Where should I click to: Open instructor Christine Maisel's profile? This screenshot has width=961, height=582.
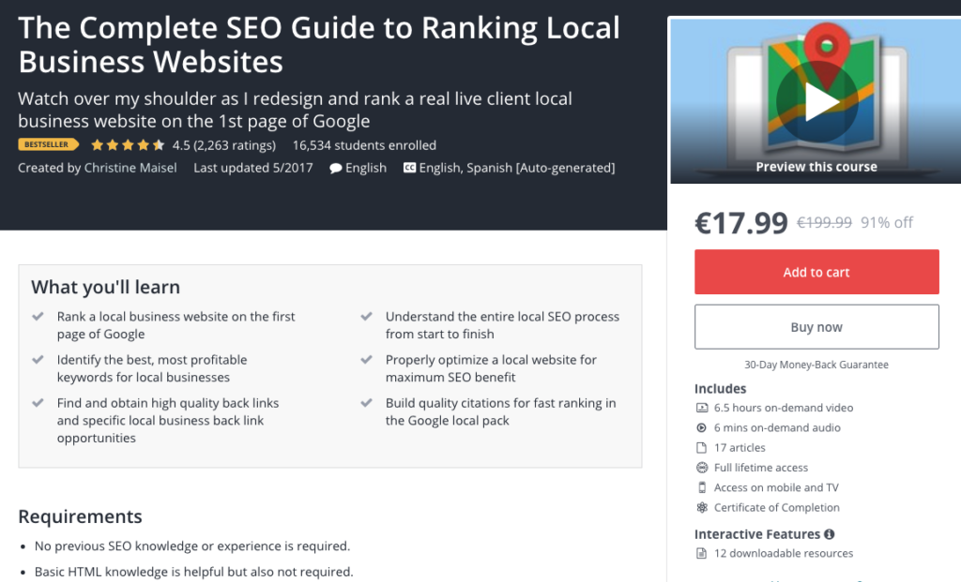tap(130, 168)
